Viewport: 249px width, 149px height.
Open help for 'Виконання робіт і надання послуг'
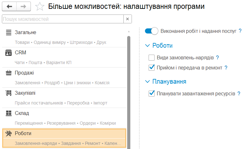pyautogui.click(x=240, y=31)
